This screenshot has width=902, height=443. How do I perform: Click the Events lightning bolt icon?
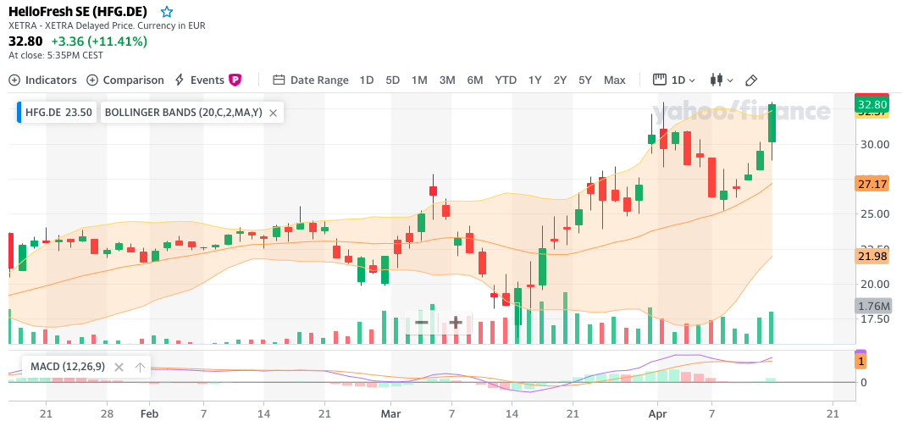[x=180, y=80]
